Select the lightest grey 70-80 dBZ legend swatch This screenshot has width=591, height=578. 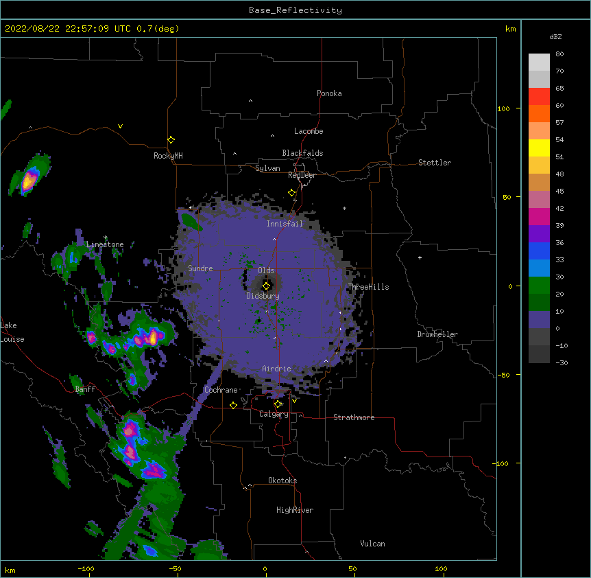tap(539, 62)
